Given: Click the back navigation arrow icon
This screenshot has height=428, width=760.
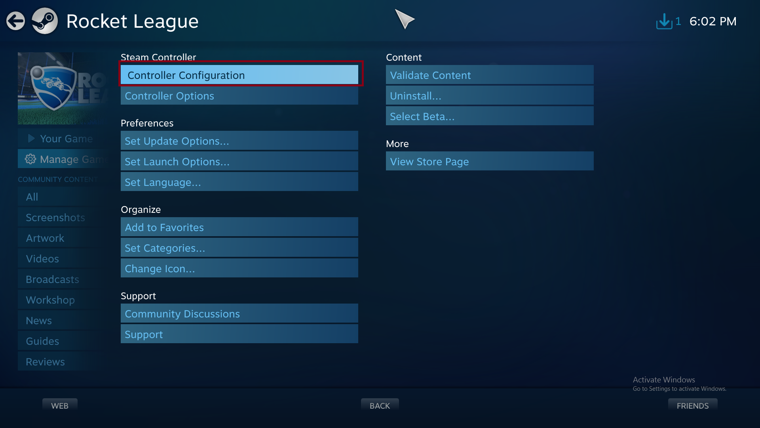Looking at the screenshot, I should coord(16,21).
